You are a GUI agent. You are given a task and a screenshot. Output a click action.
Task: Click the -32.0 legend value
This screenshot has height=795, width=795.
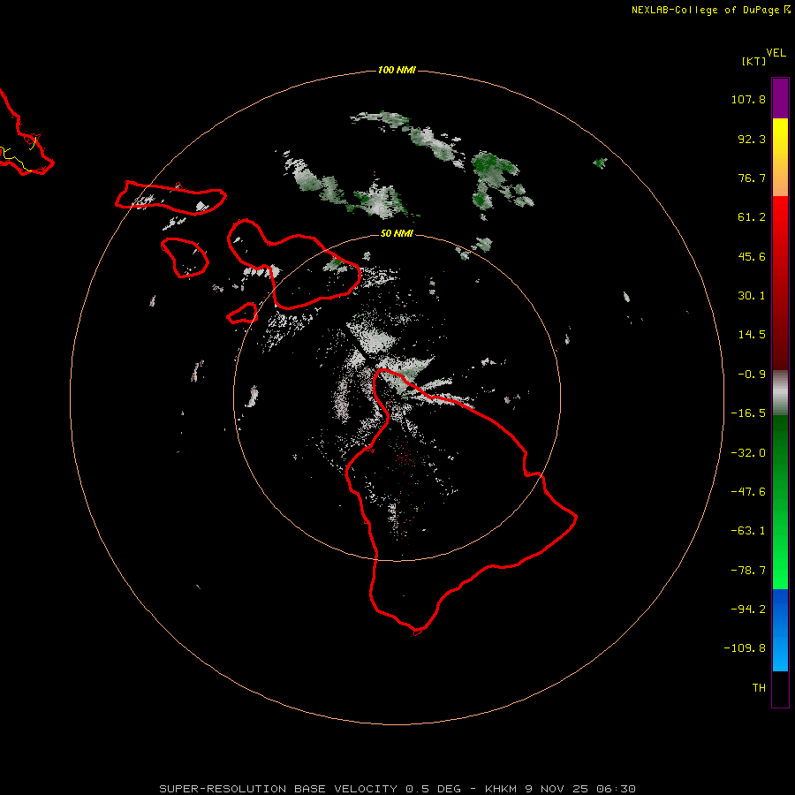748,453
